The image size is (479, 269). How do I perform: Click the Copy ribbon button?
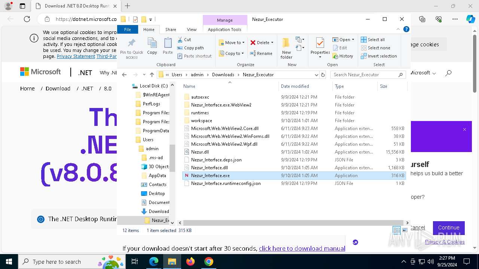[x=152, y=46]
